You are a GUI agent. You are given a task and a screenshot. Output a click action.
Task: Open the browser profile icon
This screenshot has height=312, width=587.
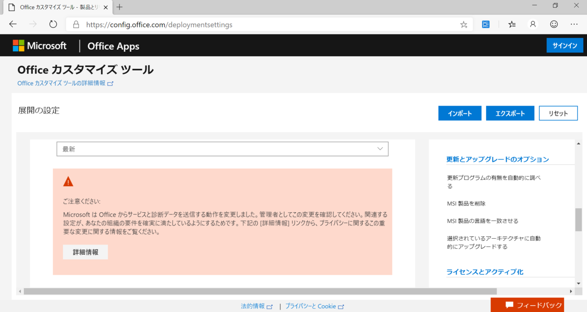[x=533, y=24]
